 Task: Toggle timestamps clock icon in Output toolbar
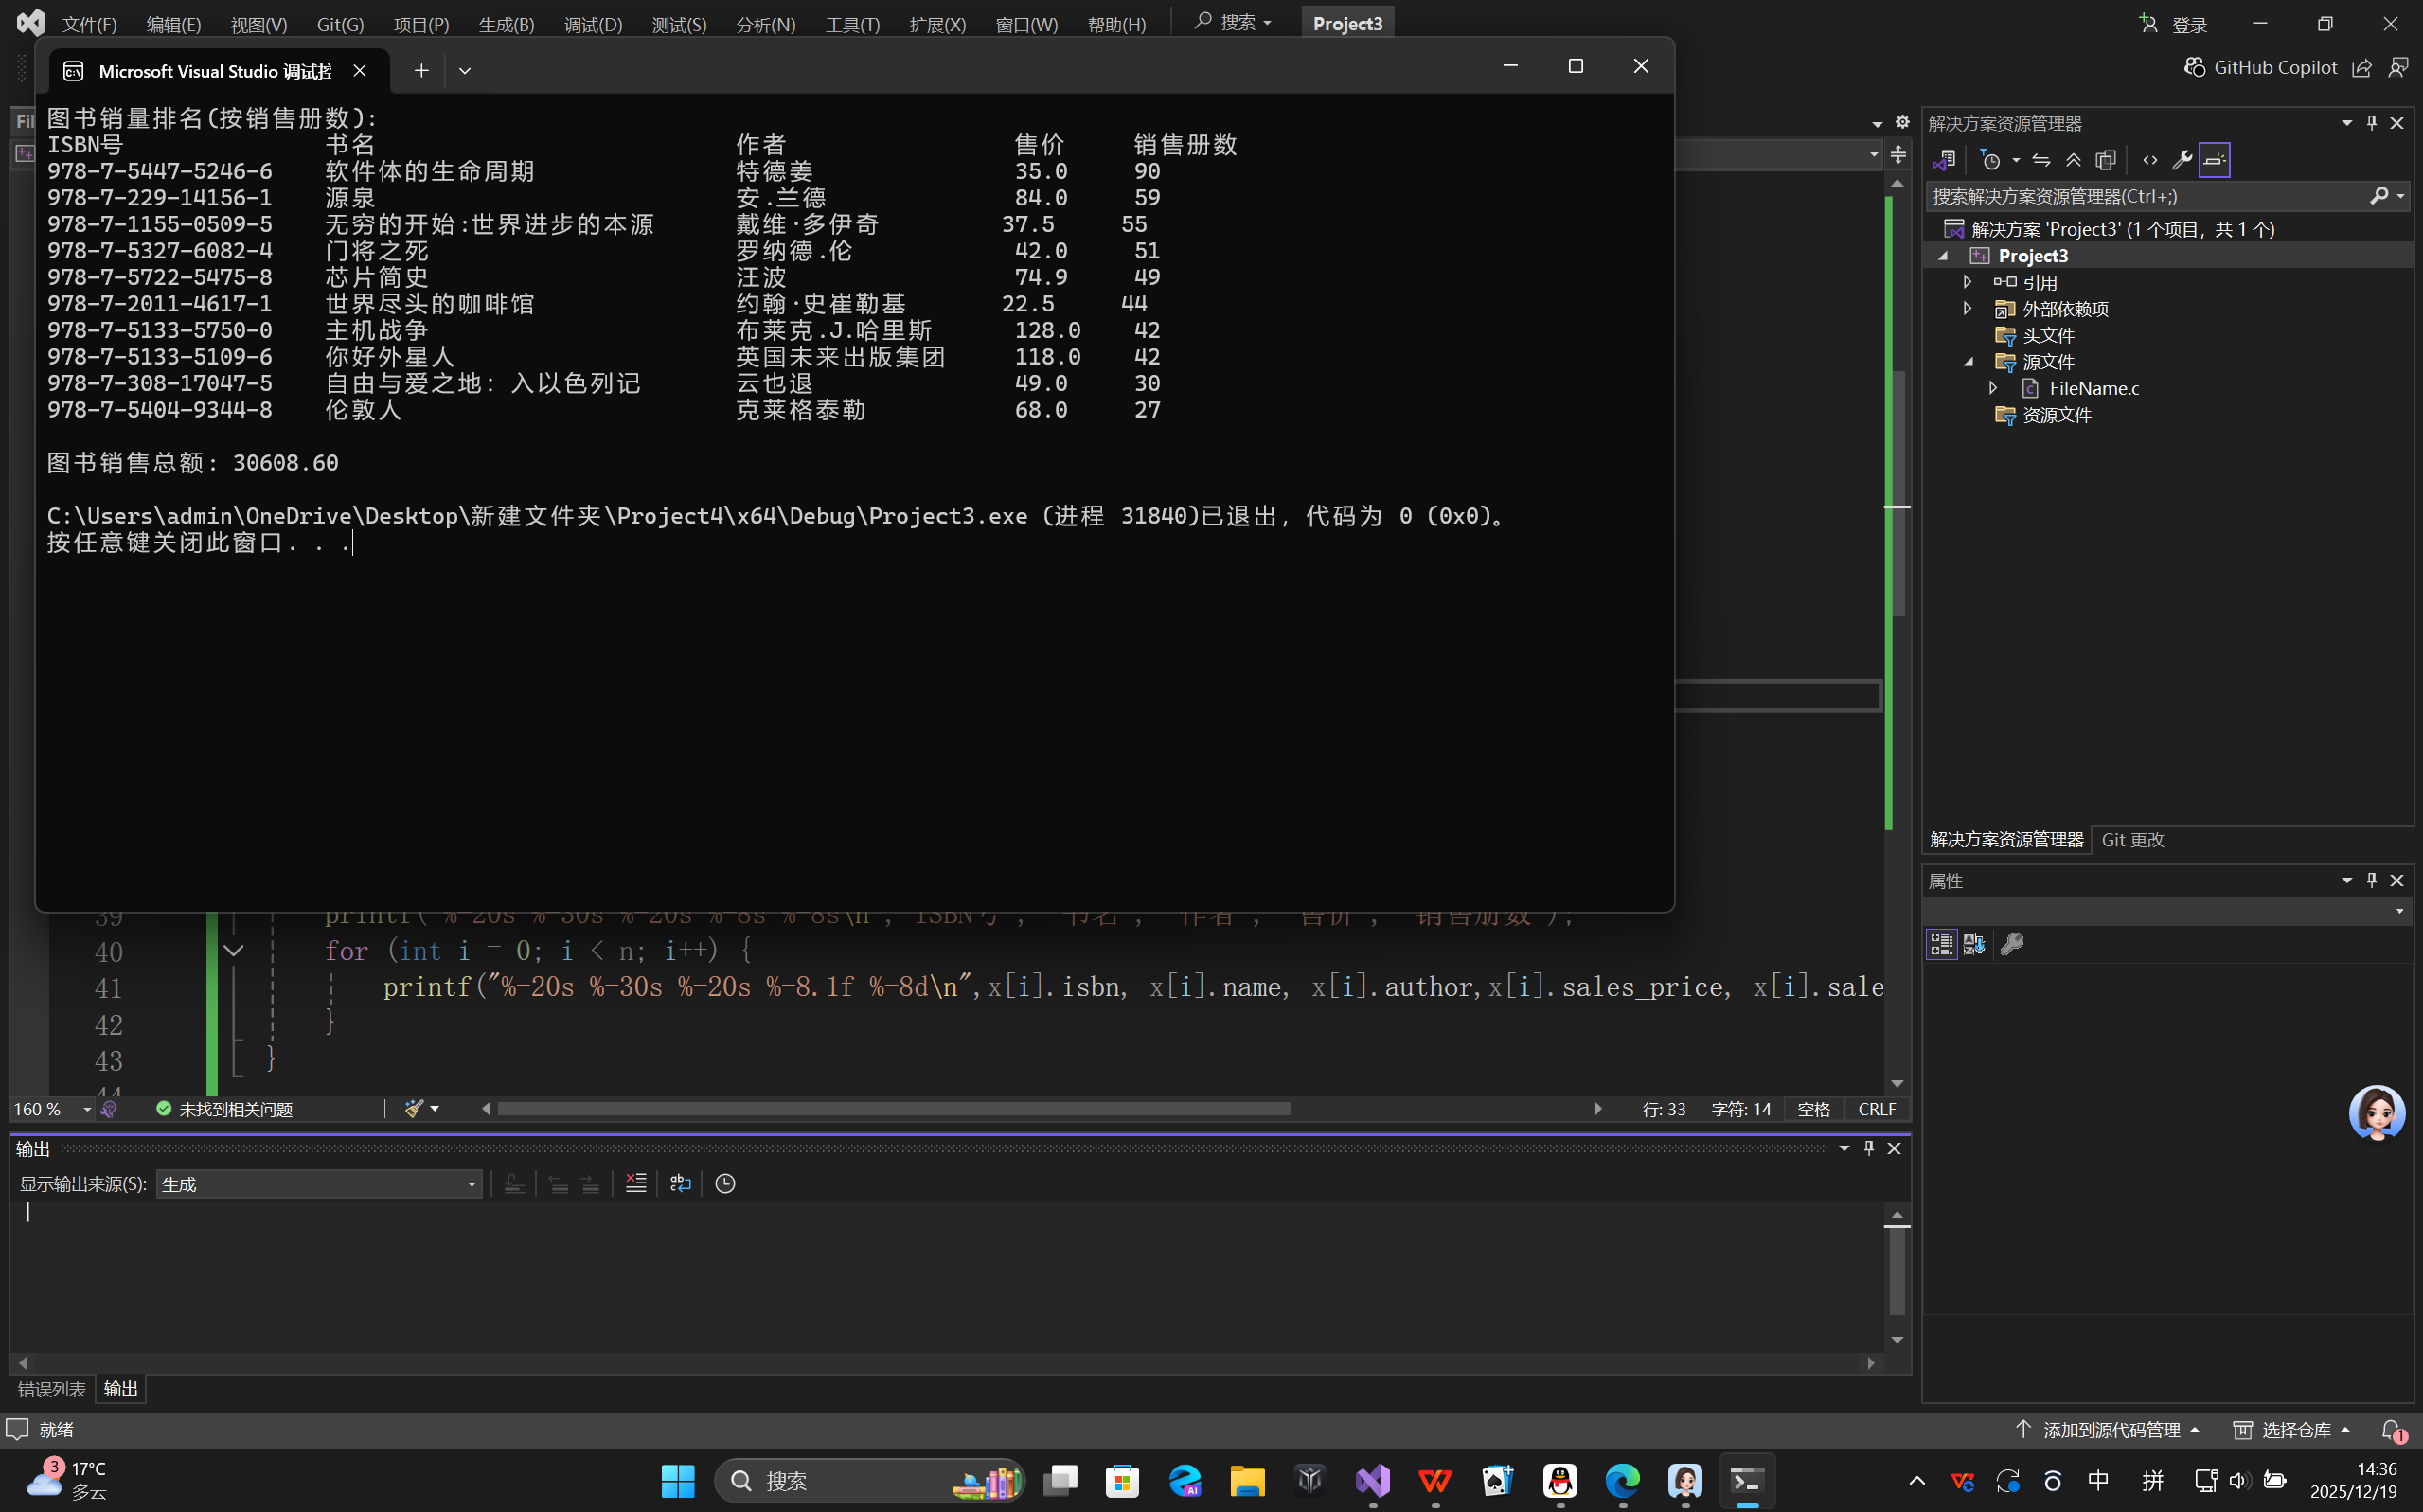tap(725, 1183)
